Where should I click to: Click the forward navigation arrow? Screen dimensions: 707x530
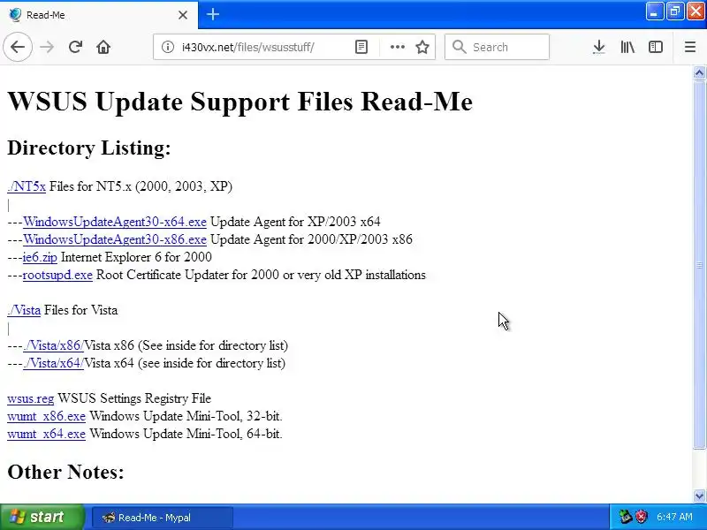pyautogui.click(x=47, y=47)
